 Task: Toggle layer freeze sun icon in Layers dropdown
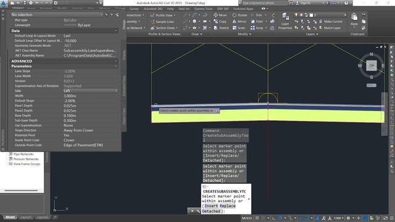click(x=301, y=15)
